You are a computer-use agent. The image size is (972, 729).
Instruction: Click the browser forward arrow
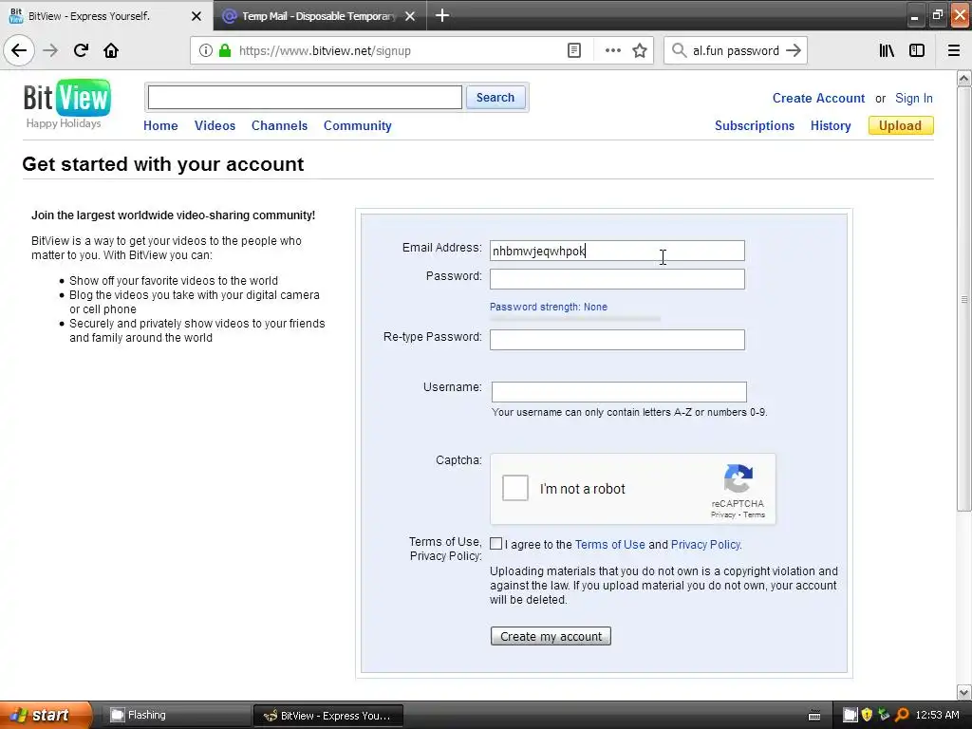51,50
